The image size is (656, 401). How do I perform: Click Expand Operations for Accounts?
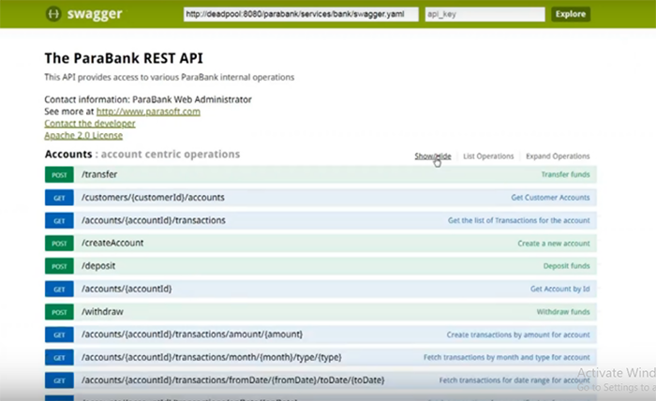(x=558, y=156)
